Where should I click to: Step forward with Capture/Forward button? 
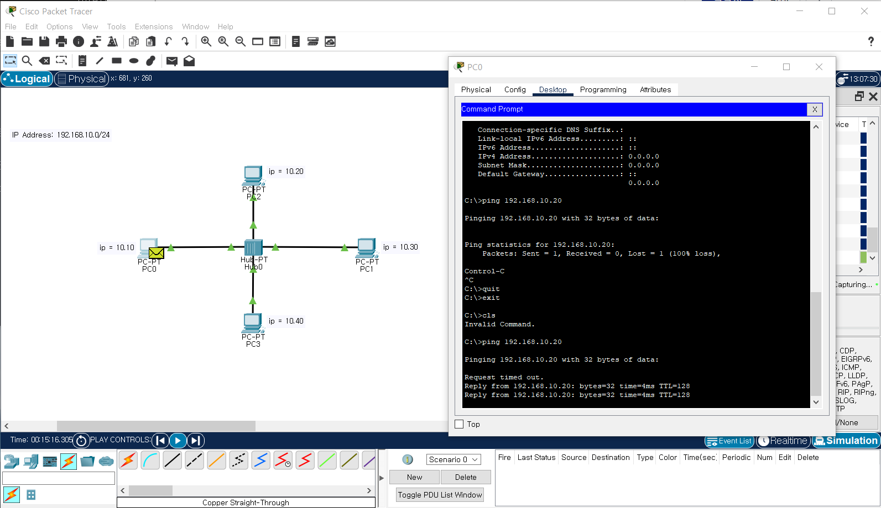(195, 440)
